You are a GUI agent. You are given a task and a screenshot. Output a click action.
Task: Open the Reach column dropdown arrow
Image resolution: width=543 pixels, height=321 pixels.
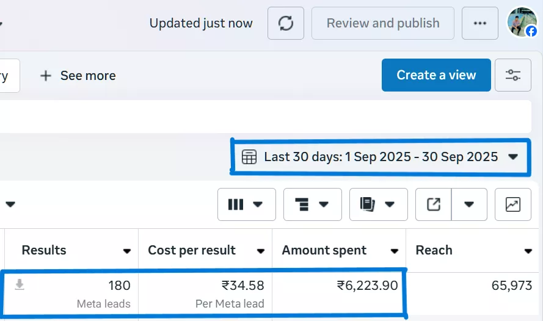(x=528, y=251)
